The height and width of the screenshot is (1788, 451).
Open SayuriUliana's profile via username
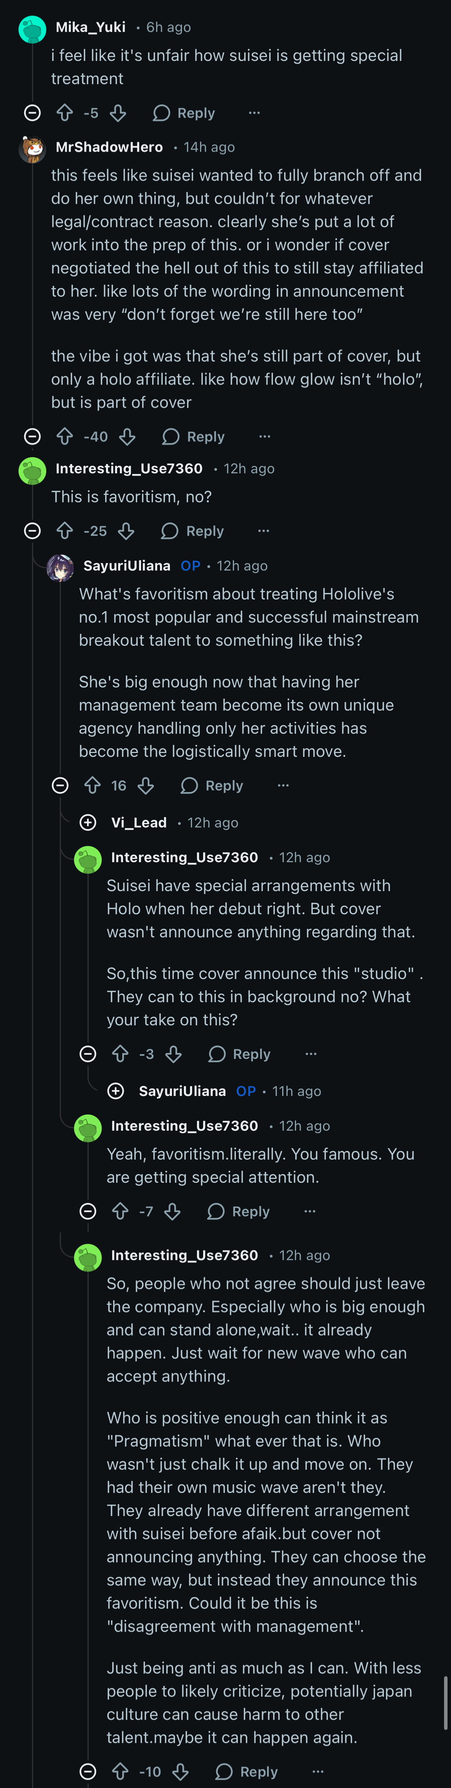[x=127, y=566]
